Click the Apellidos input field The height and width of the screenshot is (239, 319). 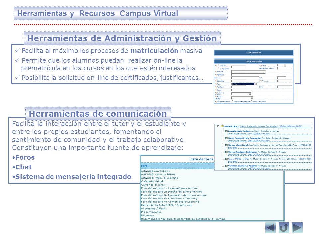pyautogui.click(x=248, y=75)
